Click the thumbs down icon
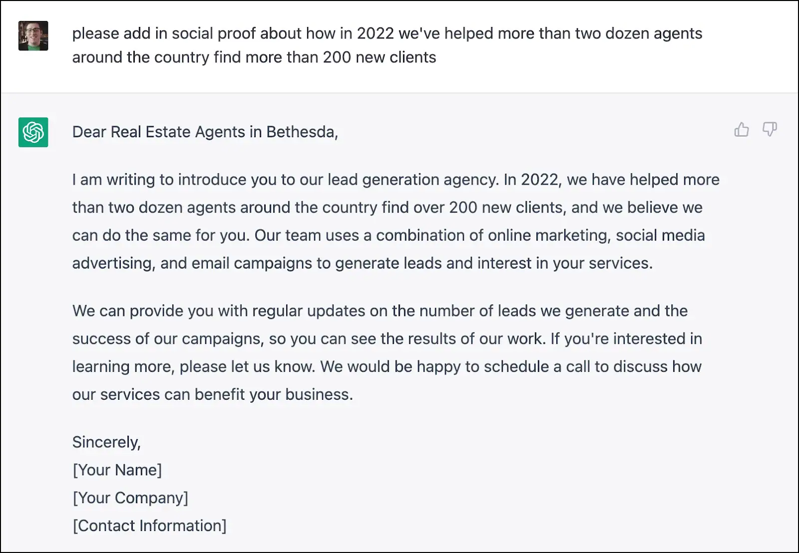This screenshot has width=799, height=553. 770,130
